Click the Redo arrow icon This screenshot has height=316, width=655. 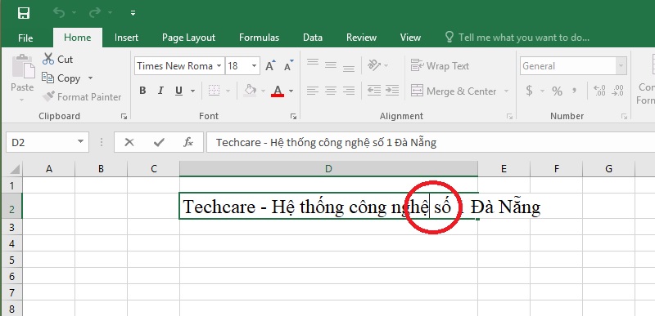tap(96, 13)
